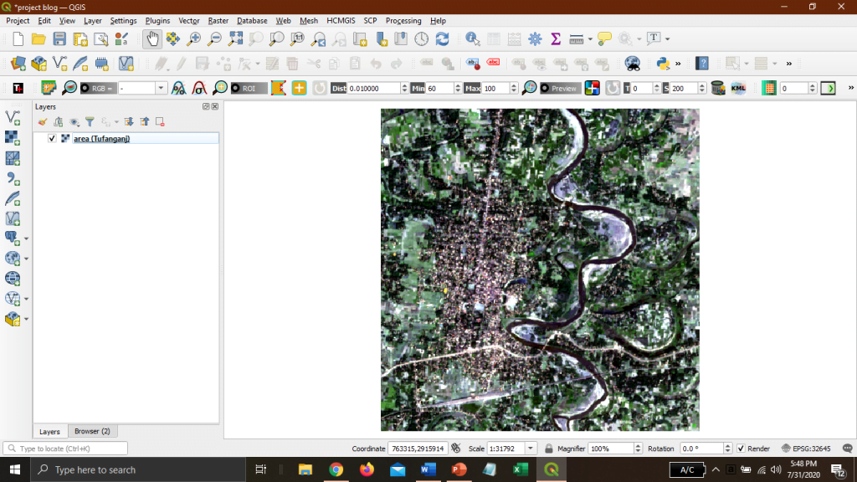The height and width of the screenshot is (482, 857).
Task: Toggle the scale lock padlock icon
Action: 548,449
